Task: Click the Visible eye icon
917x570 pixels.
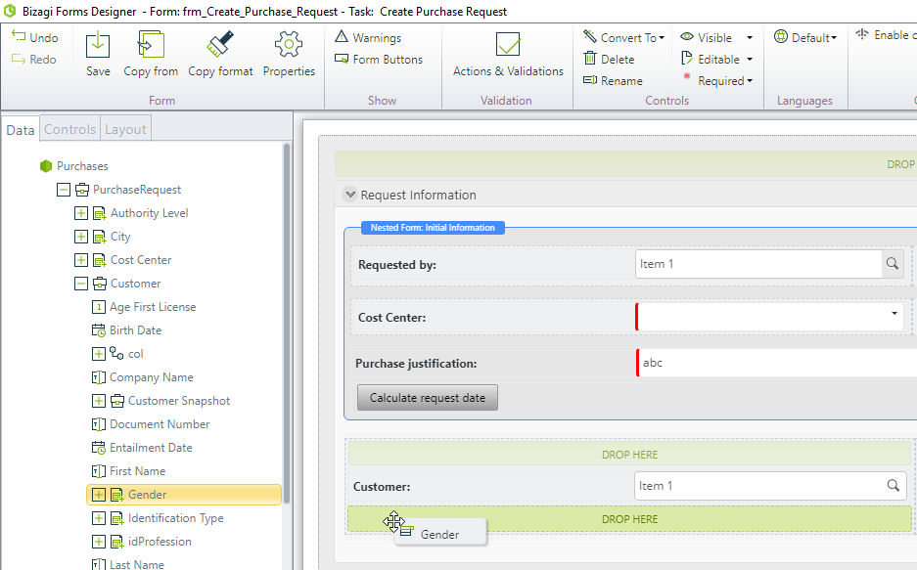Action: point(687,37)
